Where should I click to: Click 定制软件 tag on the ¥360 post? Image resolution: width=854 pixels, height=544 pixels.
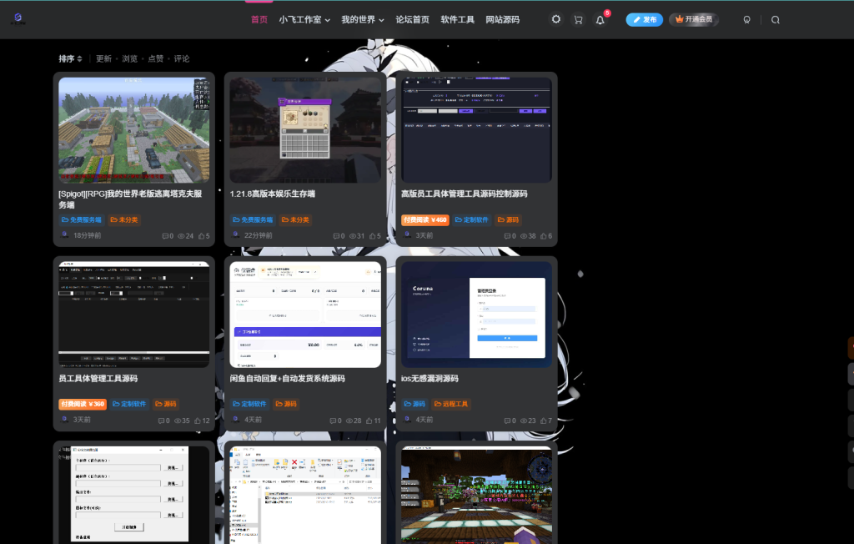point(129,404)
